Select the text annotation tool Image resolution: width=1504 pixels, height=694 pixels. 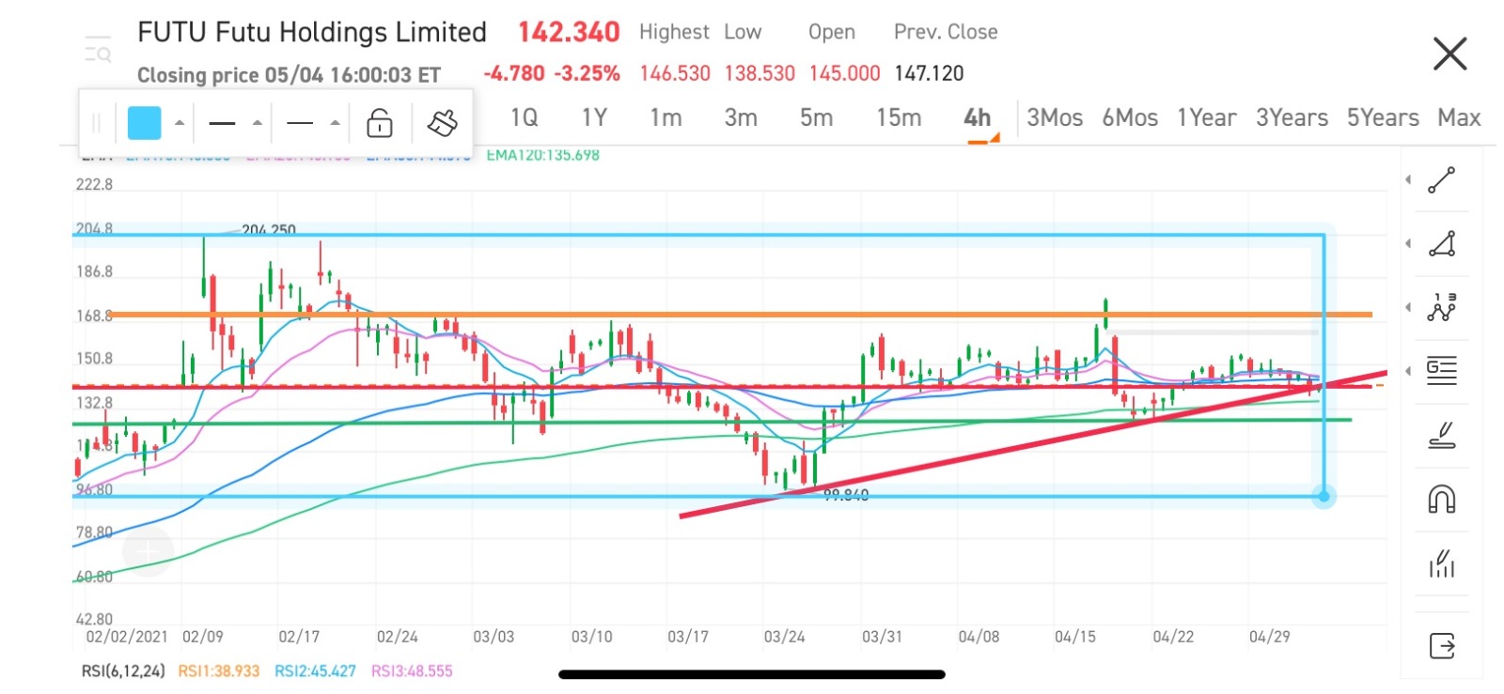(x=1441, y=371)
